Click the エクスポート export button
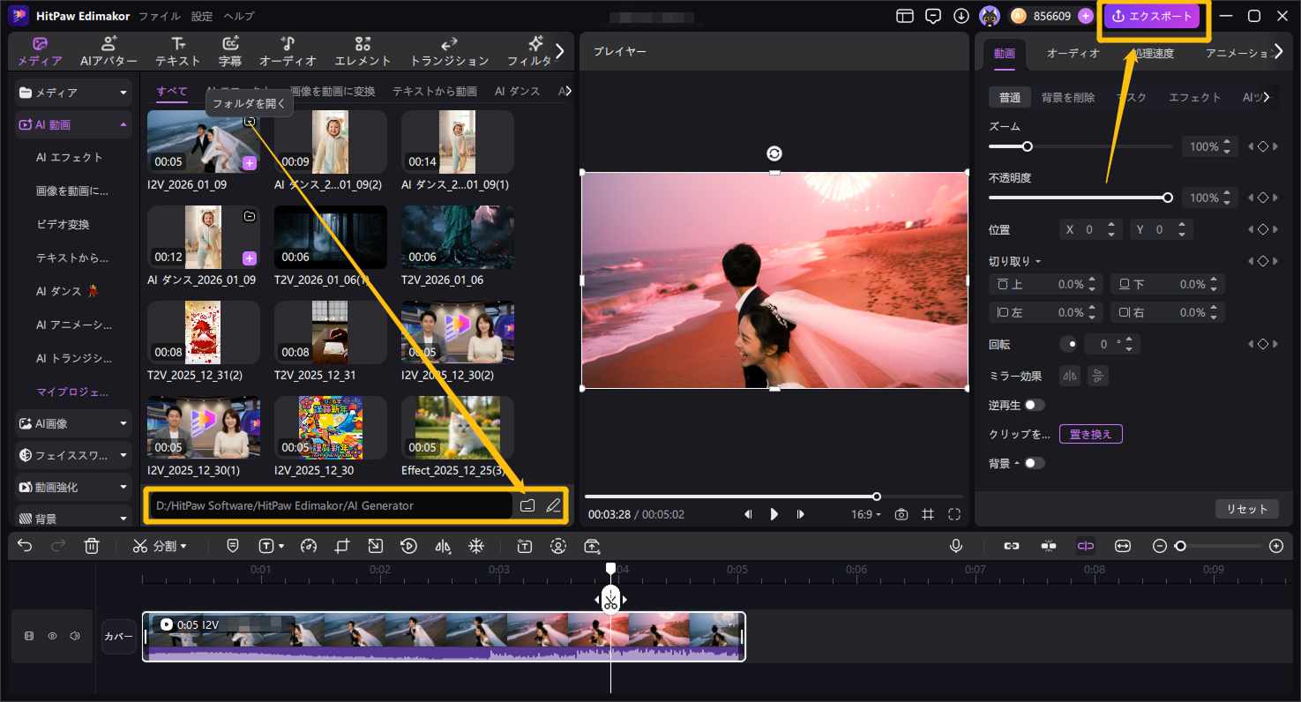The height and width of the screenshot is (702, 1301). coord(1154,16)
